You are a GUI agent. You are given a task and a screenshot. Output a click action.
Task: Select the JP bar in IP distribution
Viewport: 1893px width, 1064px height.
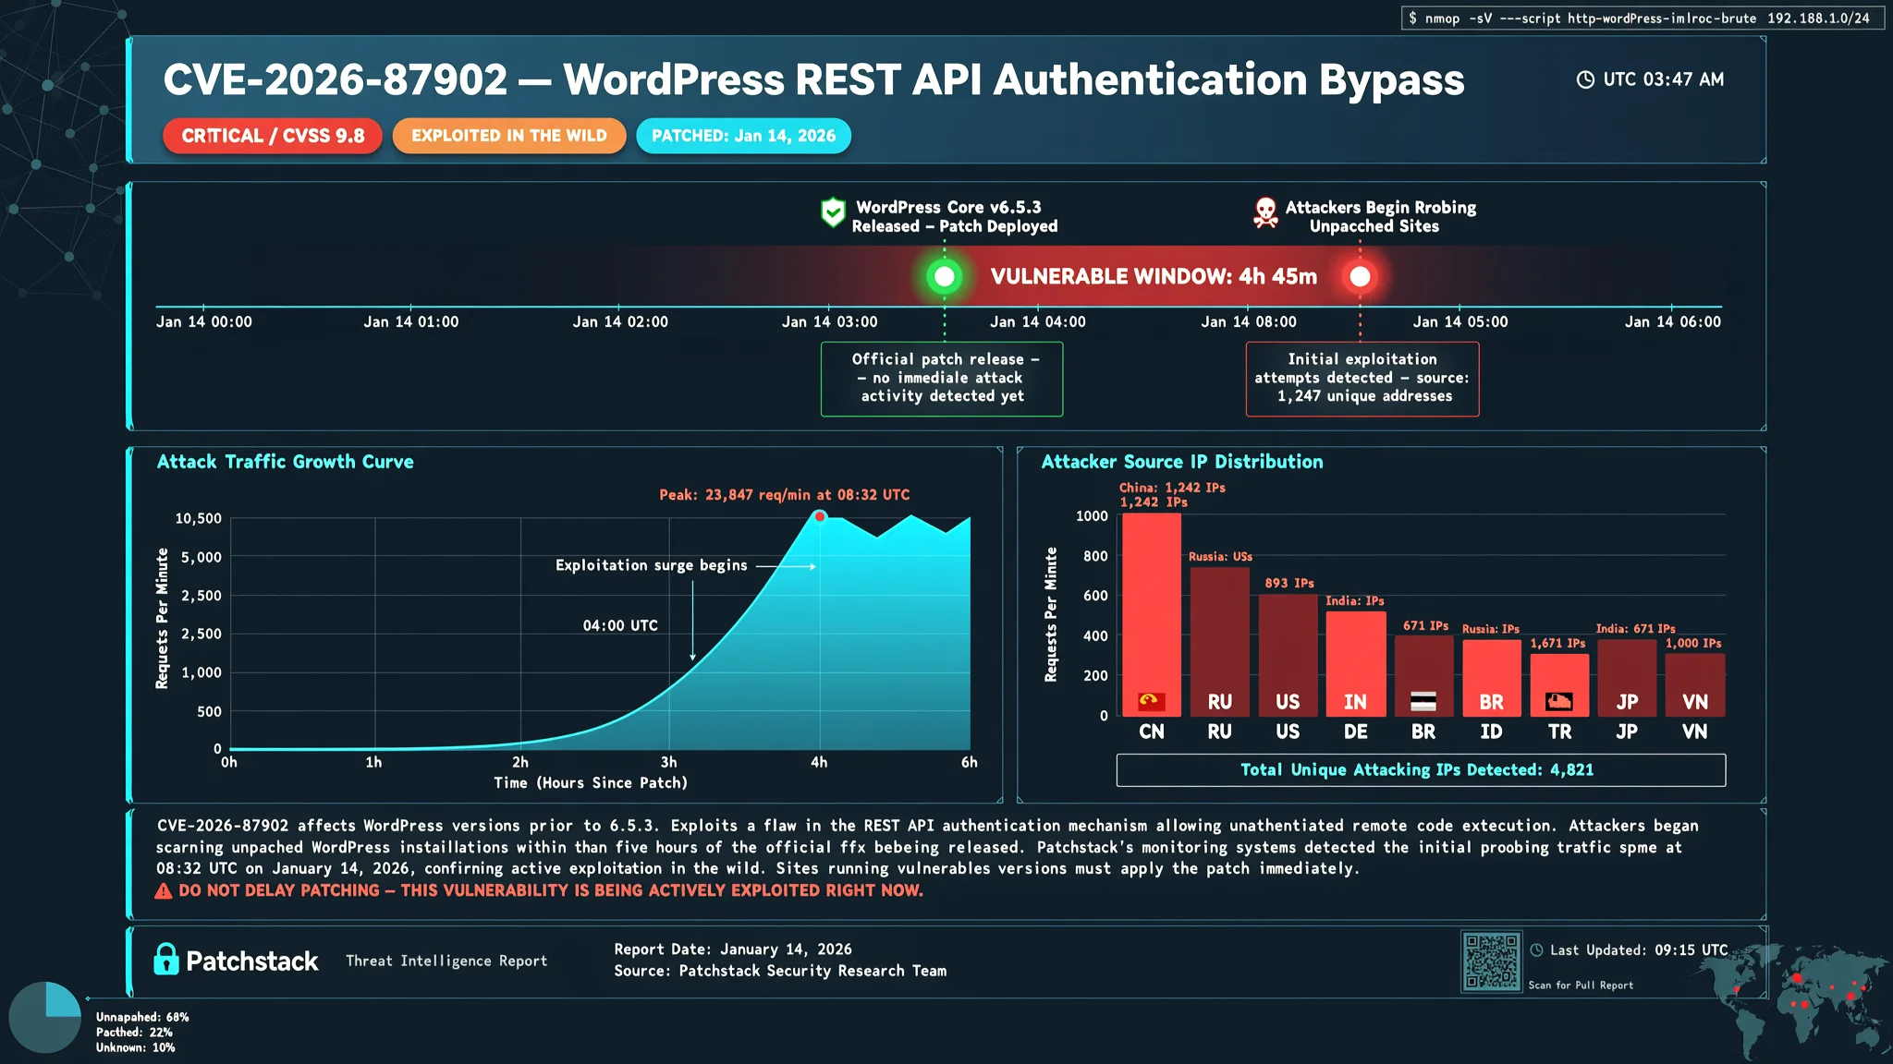pos(1627,678)
